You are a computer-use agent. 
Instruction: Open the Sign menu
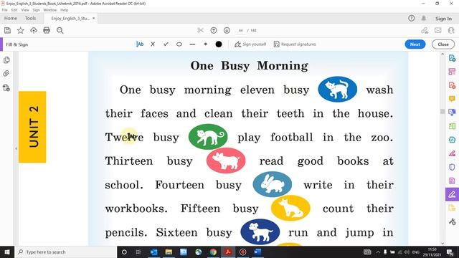pyautogui.click(x=36, y=10)
